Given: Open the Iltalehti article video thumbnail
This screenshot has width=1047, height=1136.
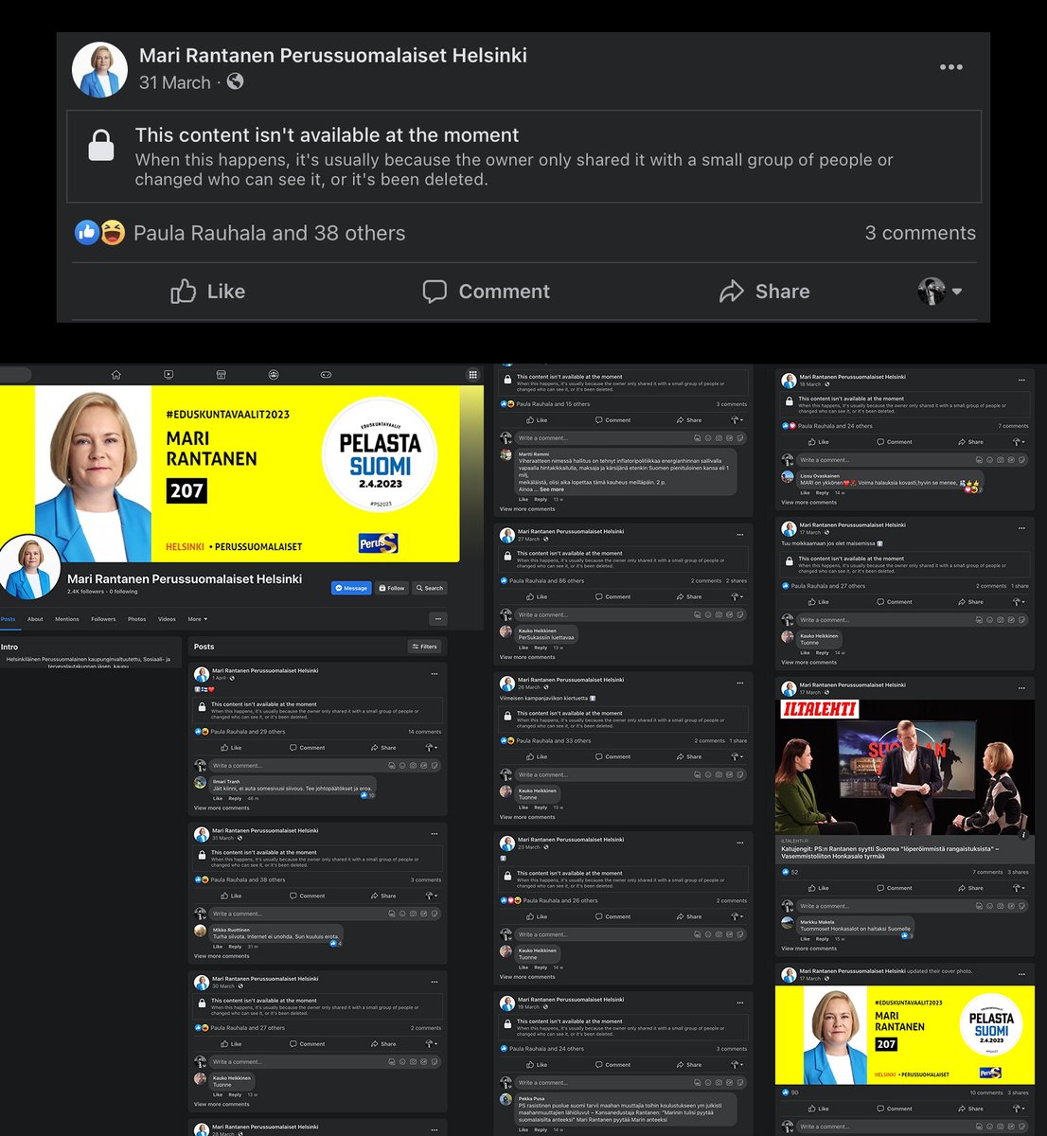Looking at the screenshot, I should (905, 768).
